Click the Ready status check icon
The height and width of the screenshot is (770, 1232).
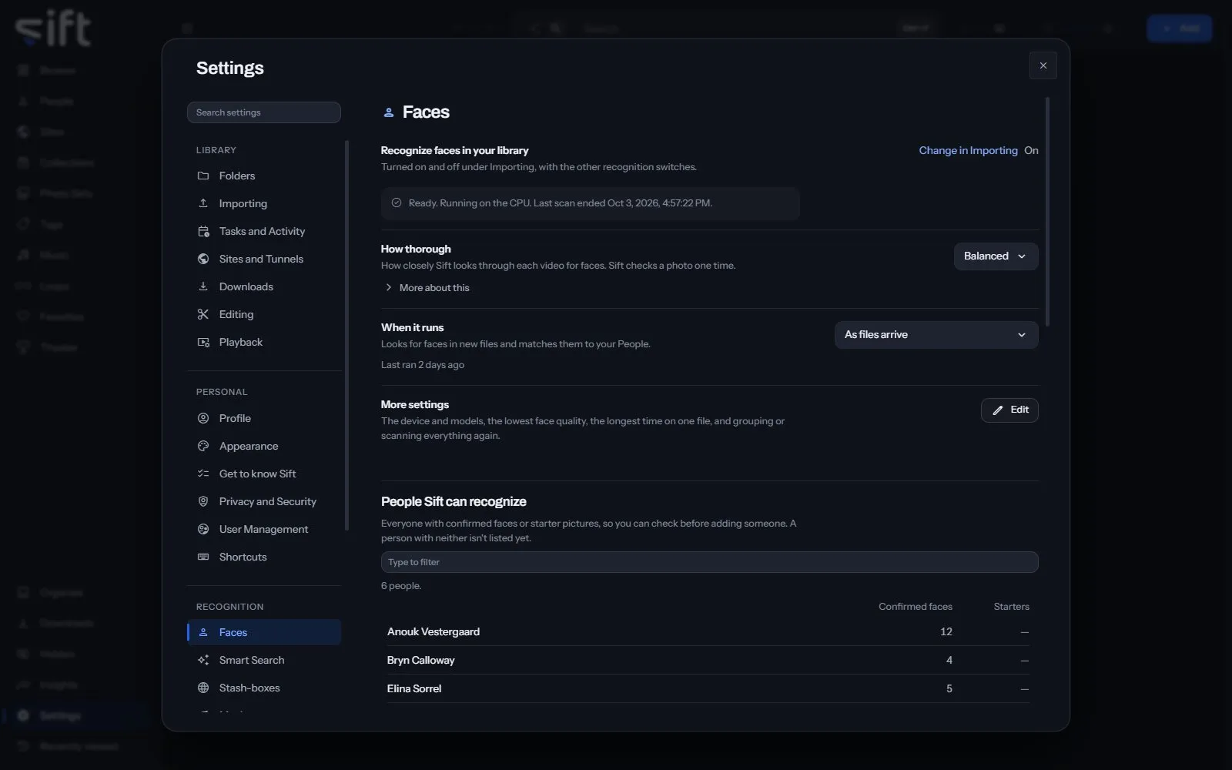tap(397, 203)
